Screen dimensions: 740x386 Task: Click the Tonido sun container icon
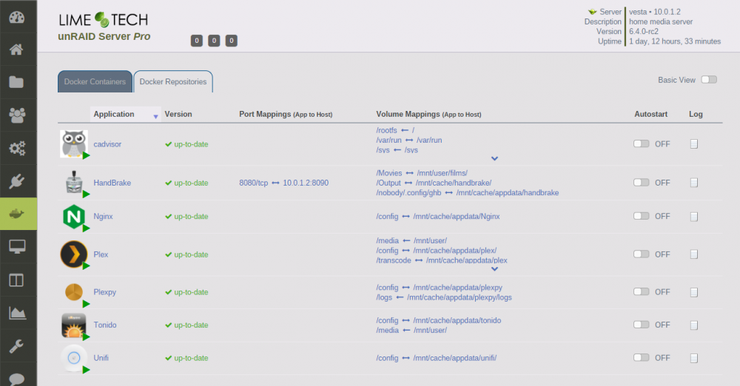[x=74, y=325]
